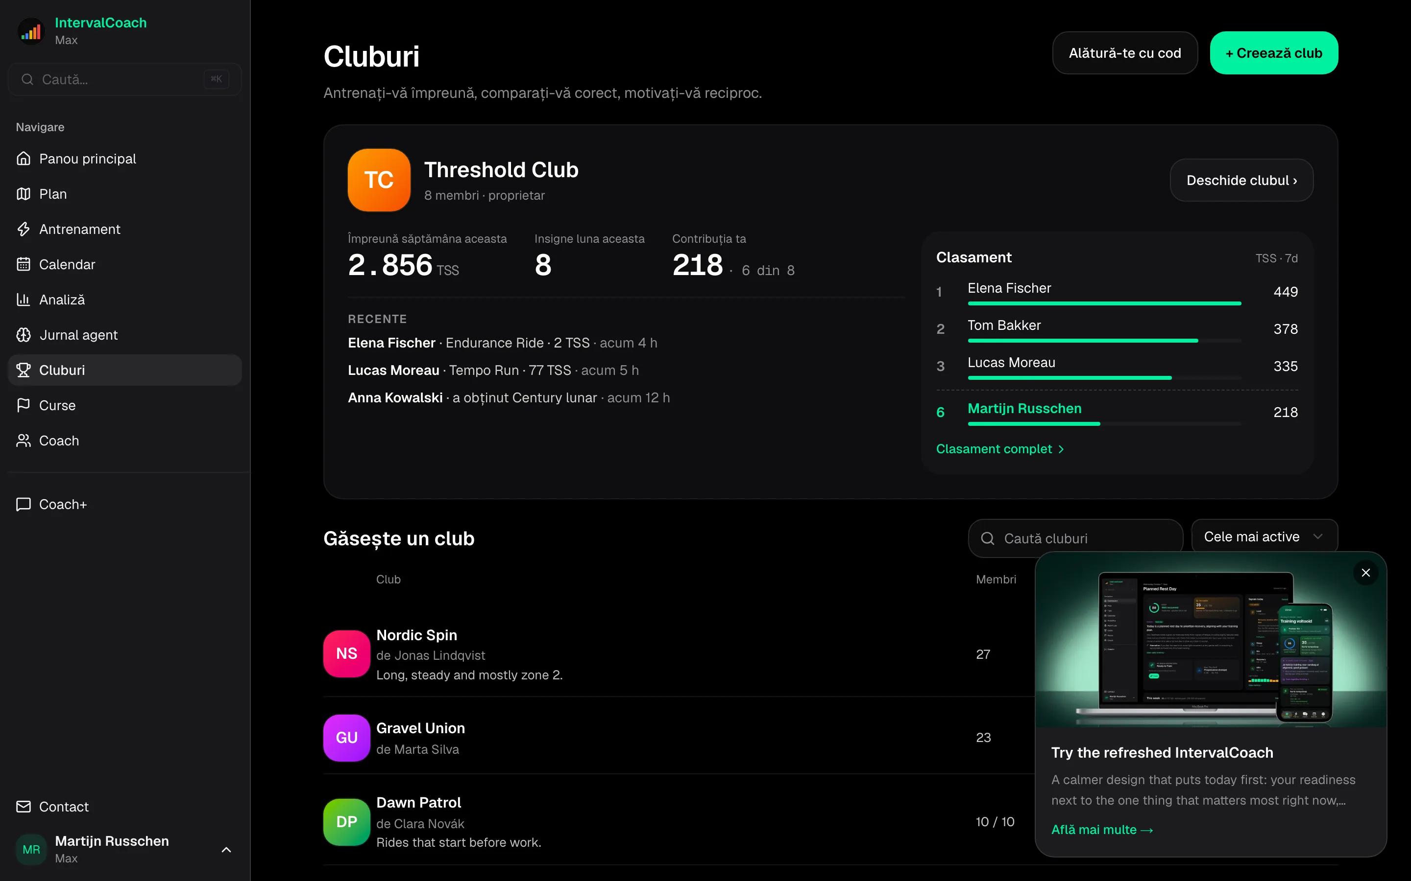Go to Curse in the sidebar

pos(125,406)
